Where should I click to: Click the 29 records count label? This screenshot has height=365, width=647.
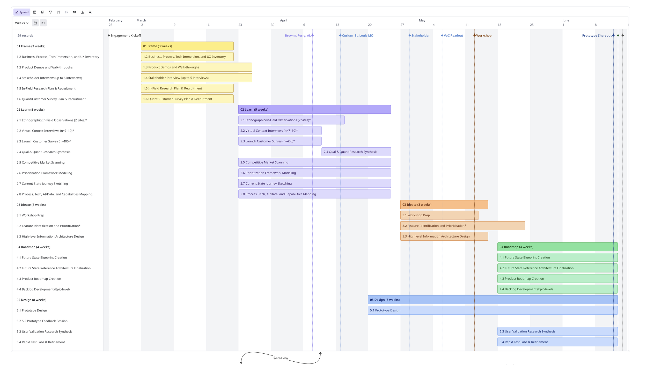[25, 36]
